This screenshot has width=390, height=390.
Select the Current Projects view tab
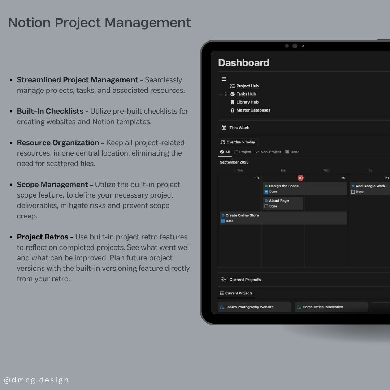(x=236, y=293)
